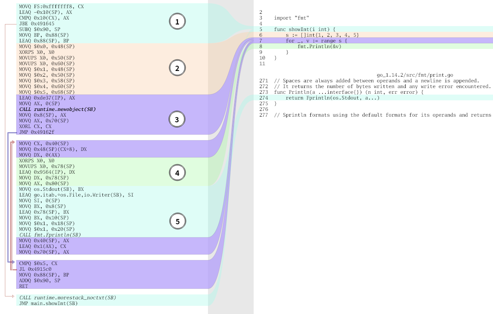
Task: Select the 'CALL runtime.morestack_noctxt(SB)' call
Action: [x=68, y=298]
